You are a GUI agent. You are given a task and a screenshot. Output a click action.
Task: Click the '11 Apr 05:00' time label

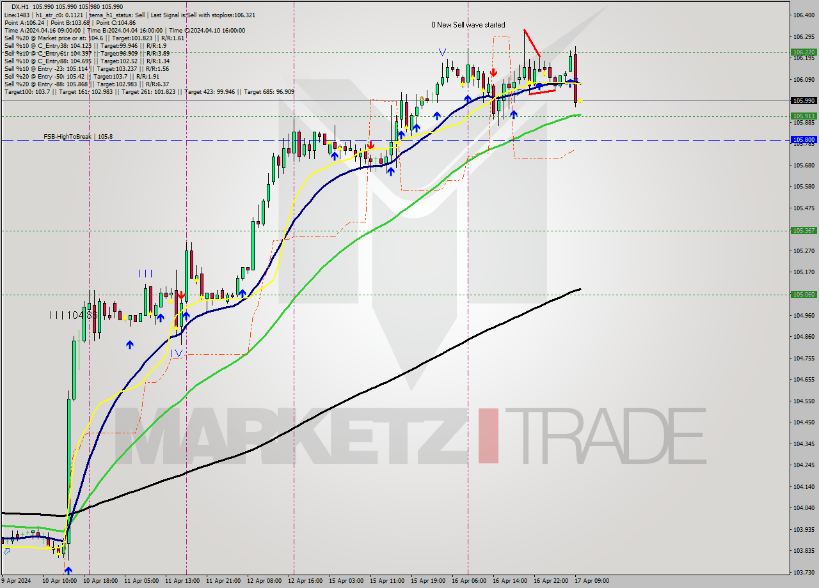[143, 581]
